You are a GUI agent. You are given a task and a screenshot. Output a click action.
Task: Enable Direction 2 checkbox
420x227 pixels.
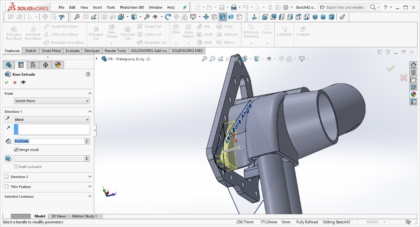tap(7, 177)
